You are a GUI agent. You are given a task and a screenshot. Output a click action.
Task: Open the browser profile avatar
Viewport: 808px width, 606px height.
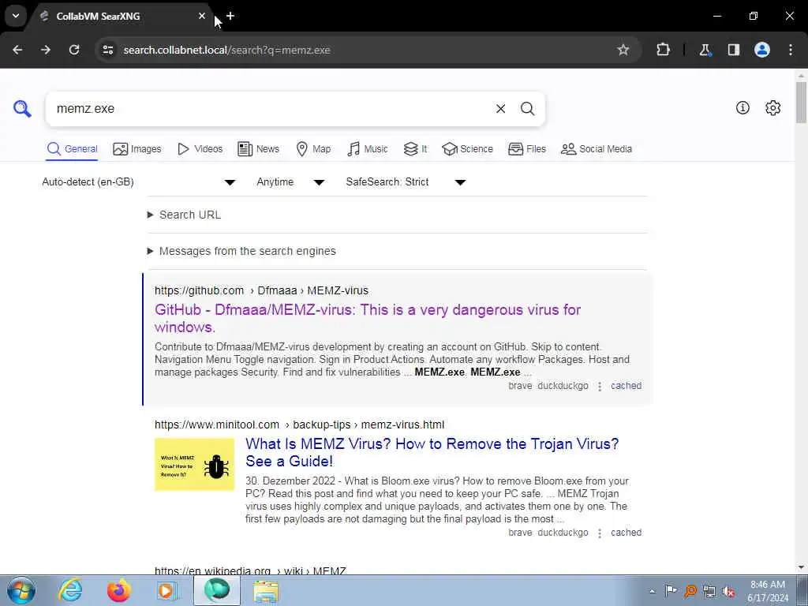tap(762, 50)
